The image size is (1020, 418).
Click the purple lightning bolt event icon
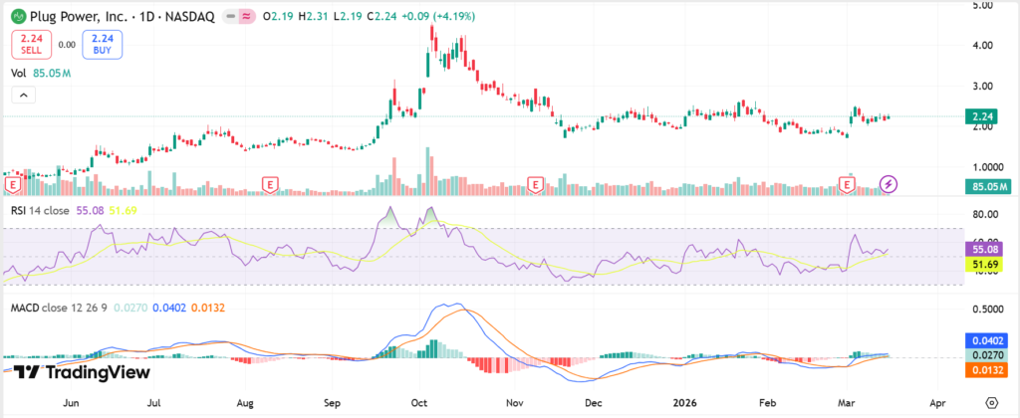click(890, 184)
